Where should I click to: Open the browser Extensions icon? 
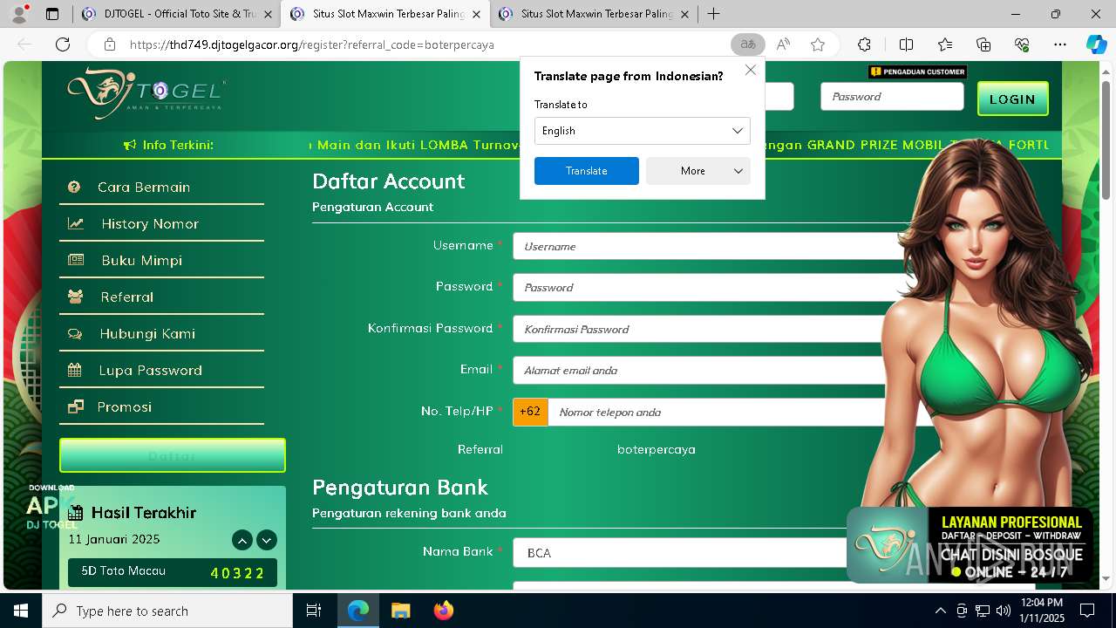click(x=864, y=44)
